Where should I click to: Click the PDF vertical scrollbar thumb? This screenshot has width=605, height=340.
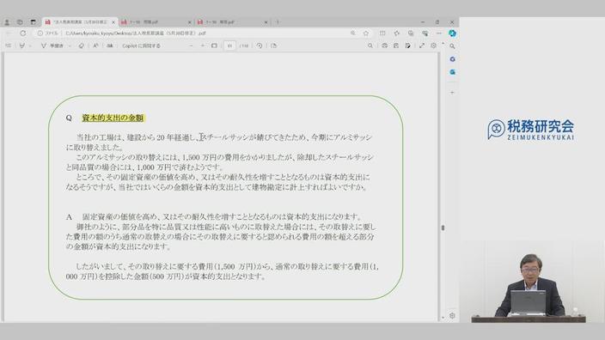point(443,228)
